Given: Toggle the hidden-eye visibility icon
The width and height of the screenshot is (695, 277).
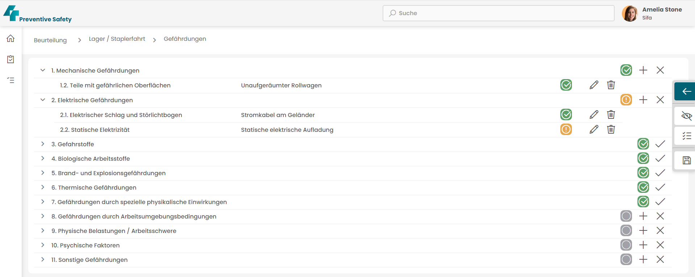Looking at the screenshot, I should point(687,116).
